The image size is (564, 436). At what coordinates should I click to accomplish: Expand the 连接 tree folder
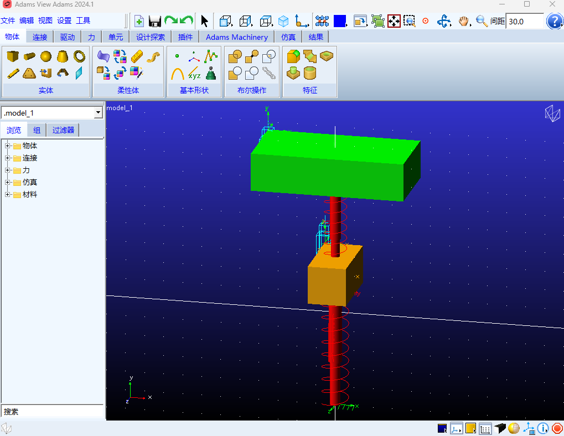(7, 158)
